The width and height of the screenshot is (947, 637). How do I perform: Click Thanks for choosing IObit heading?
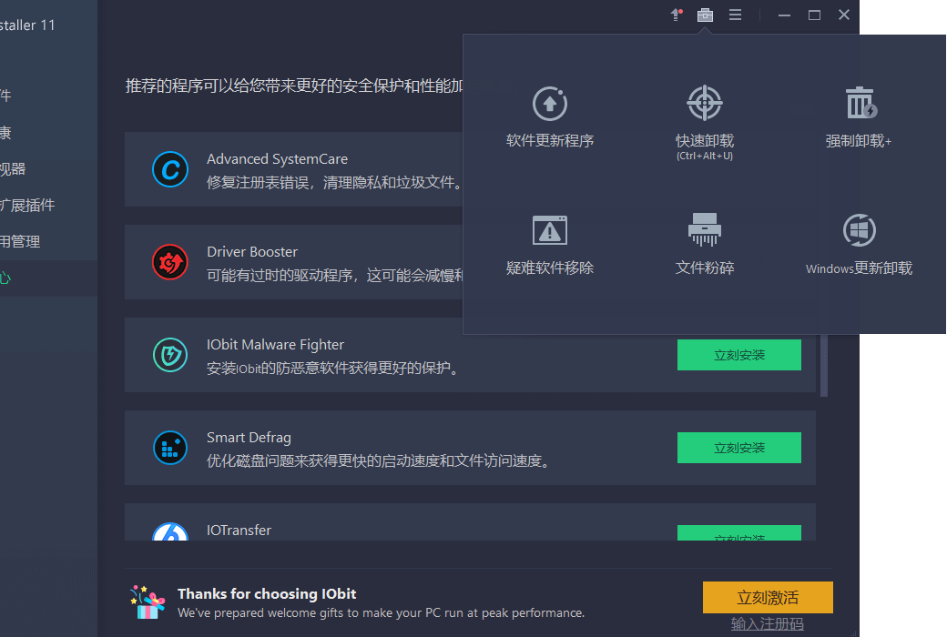pyautogui.click(x=267, y=594)
